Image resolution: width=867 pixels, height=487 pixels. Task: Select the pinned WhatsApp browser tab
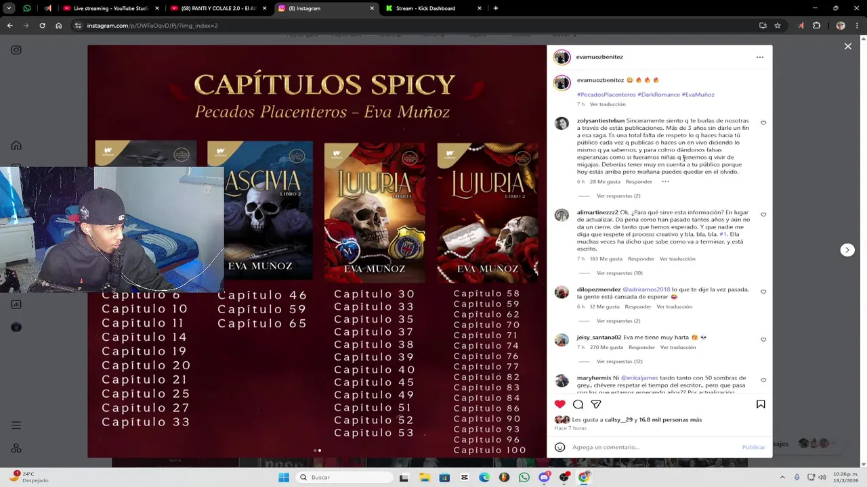tap(27, 8)
